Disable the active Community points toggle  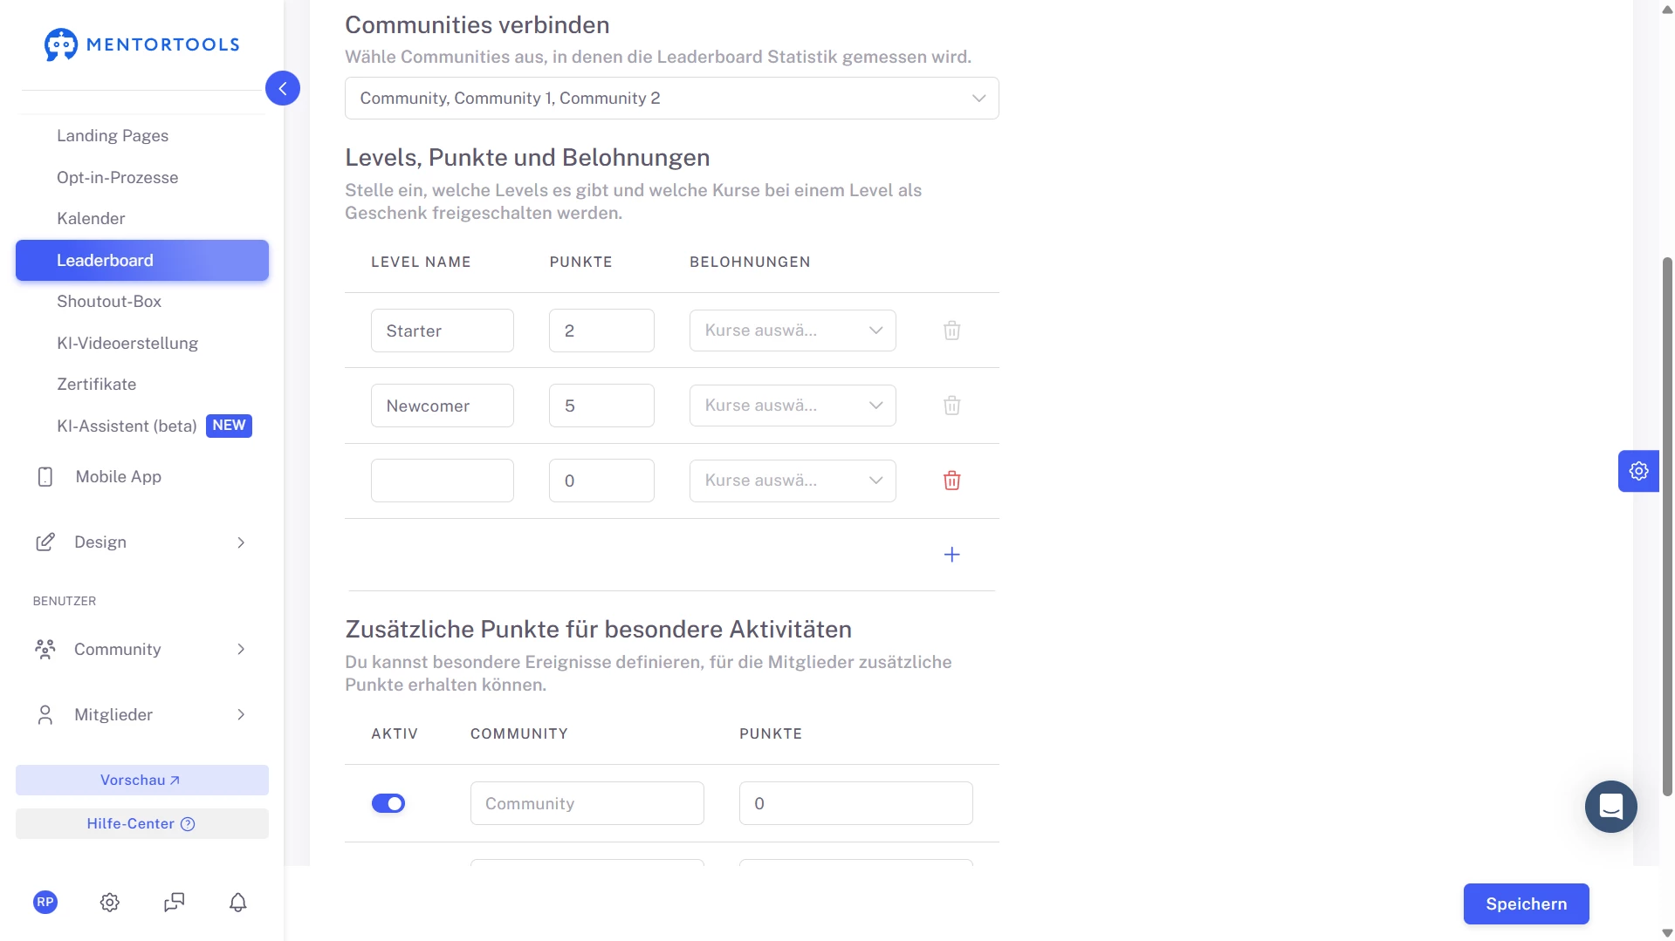pyautogui.click(x=388, y=803)
